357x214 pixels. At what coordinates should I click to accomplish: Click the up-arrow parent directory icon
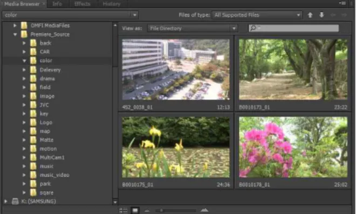pos(310,15)
